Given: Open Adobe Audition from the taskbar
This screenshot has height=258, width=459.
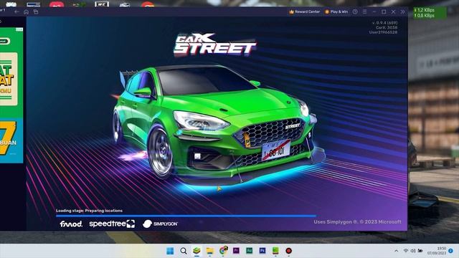Looking at the screenshot, I should pos(249,251).
